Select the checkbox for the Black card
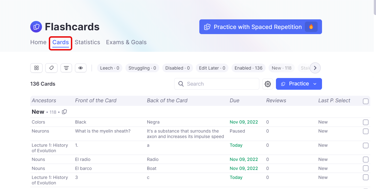Viewport: 376px width, 189px height. coord(366,122)
